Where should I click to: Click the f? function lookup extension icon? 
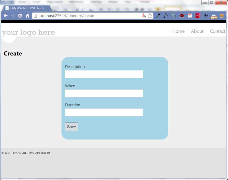tap(166, 15)
